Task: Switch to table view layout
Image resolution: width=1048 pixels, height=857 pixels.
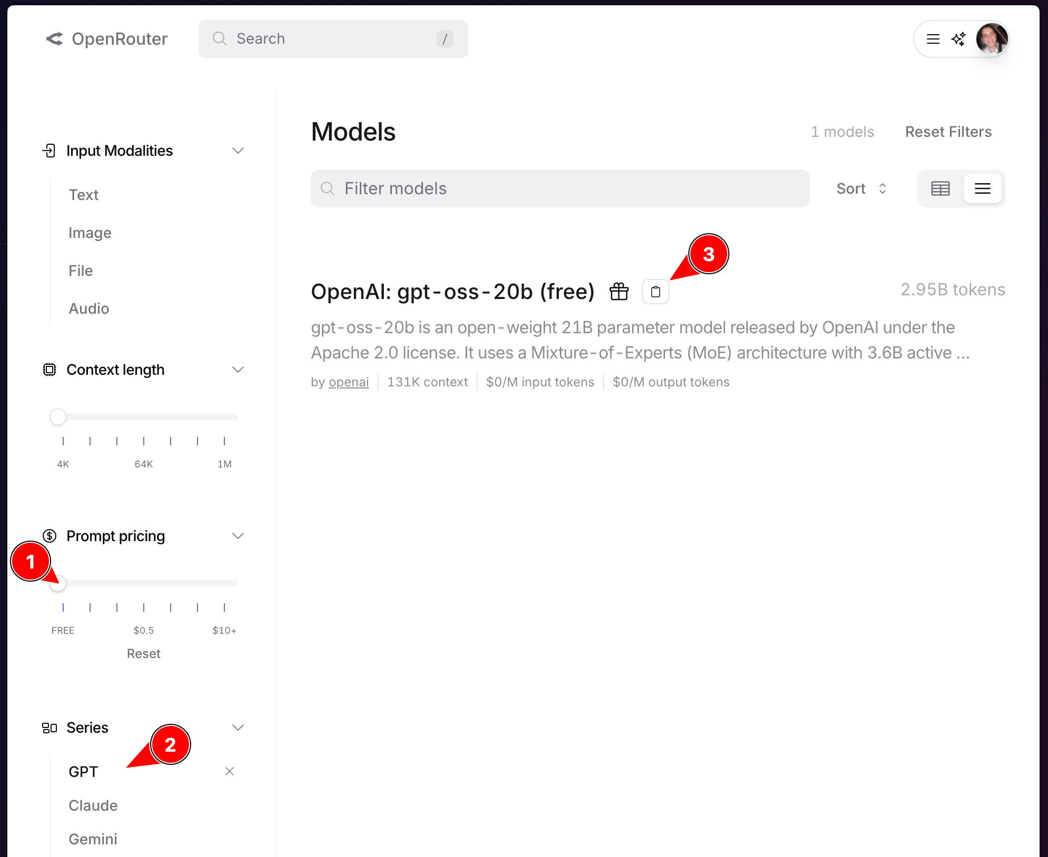Action: coord(941,188)
